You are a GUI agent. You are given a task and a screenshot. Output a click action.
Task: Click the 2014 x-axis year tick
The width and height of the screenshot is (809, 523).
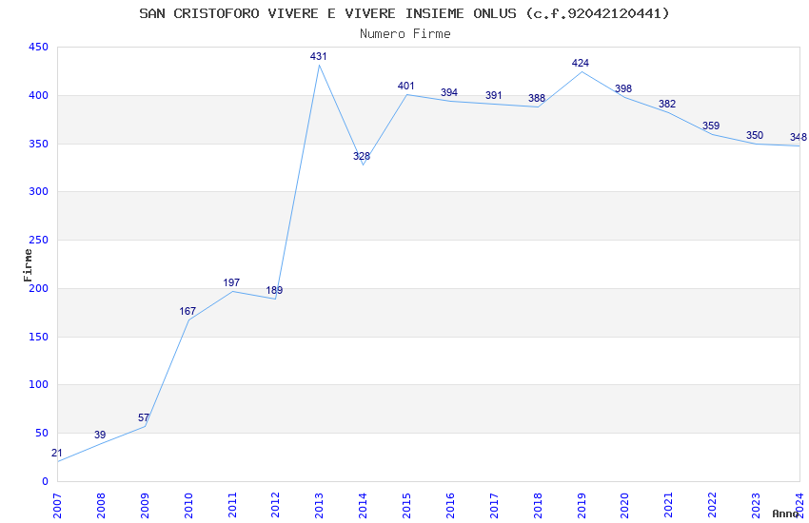363,506
